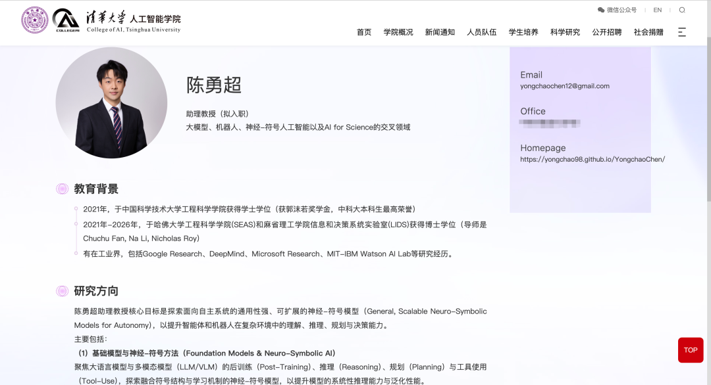The width and height of the screenshot is (711, 385).
Task: Click the 教育背景 section heading
Action: point(96,189)
